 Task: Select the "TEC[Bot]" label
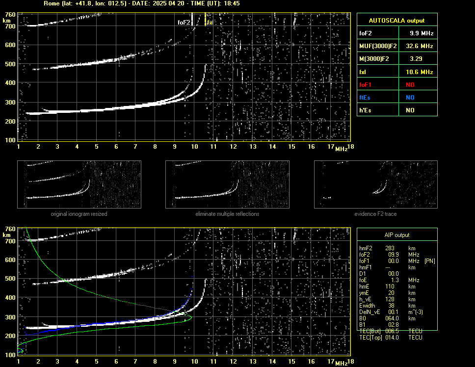pos(370,331)
